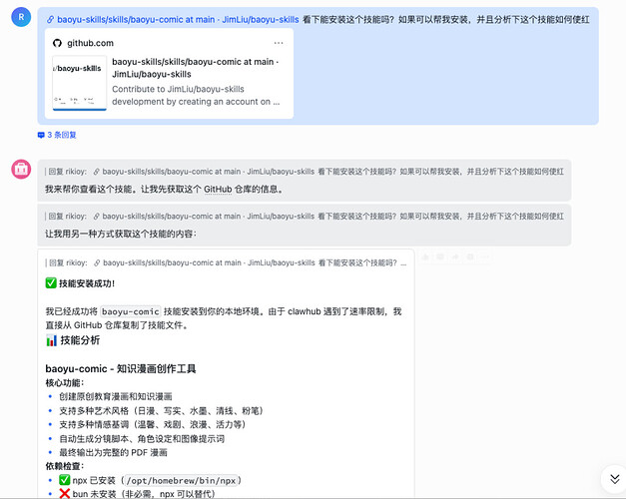This screenshot has height=499, width=626.
Task: Click the "核心功能:" label
Action: point(65,383)
